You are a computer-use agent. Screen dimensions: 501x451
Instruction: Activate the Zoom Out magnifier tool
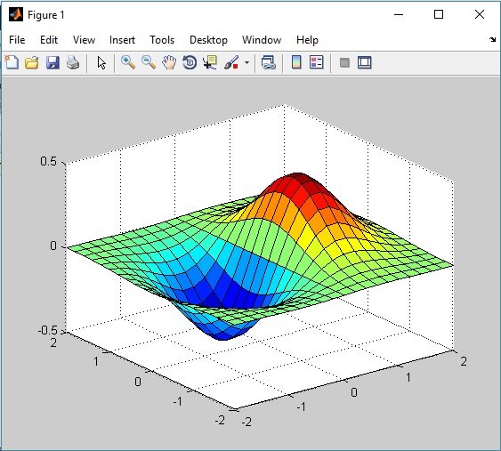tap(149, 62)
